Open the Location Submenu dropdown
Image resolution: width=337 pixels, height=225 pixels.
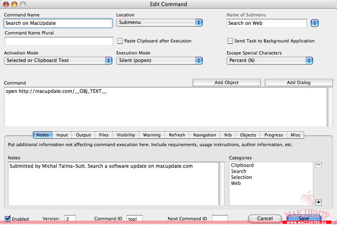coord(159,22)
